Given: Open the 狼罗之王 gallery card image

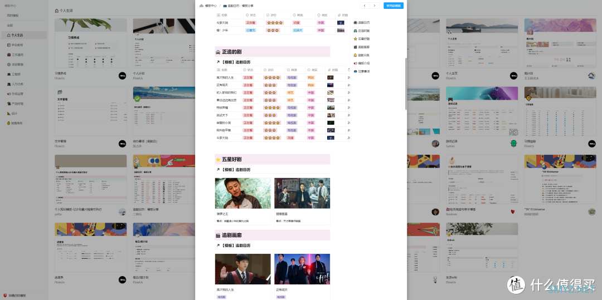Looking at the screenshot, I should click(242, 193).
